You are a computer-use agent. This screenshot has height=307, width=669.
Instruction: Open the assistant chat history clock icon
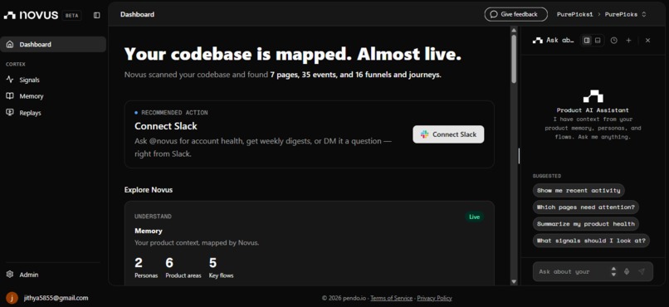pyautogui.click(x=614, y=40)
